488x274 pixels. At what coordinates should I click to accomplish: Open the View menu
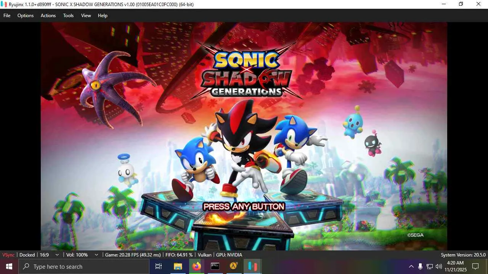[86, 16]
